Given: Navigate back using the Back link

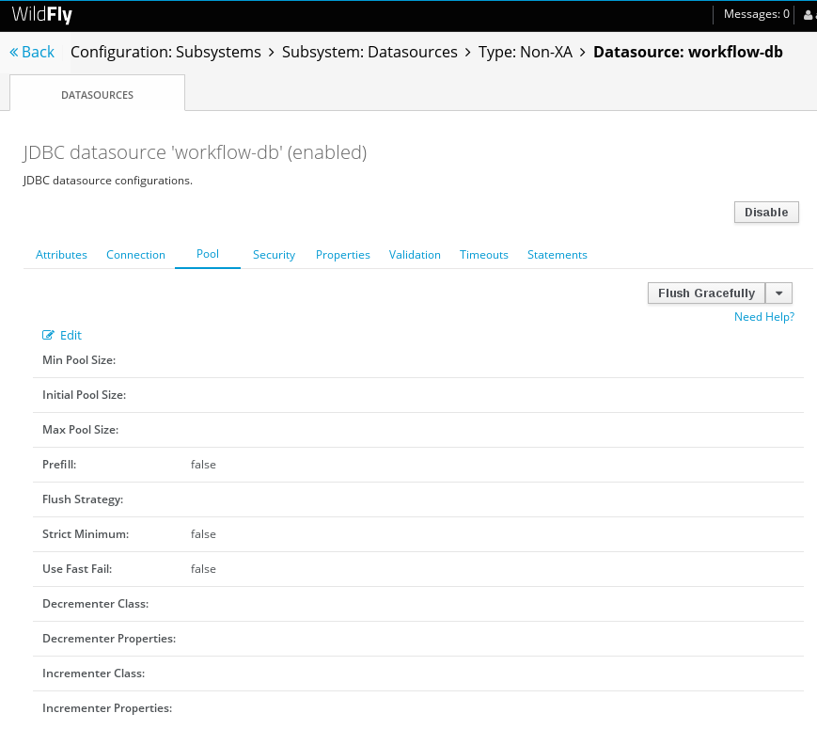Looking at the screenshot, I should (36, 52).
